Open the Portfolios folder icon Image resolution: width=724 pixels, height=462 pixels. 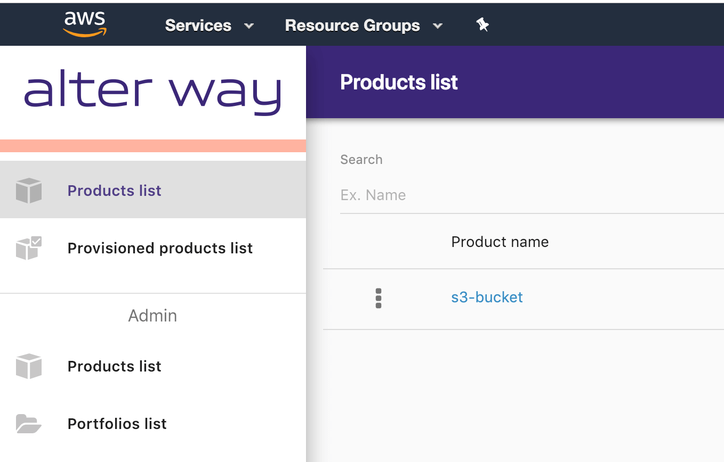pyautogui.click(x=29, y=424)
